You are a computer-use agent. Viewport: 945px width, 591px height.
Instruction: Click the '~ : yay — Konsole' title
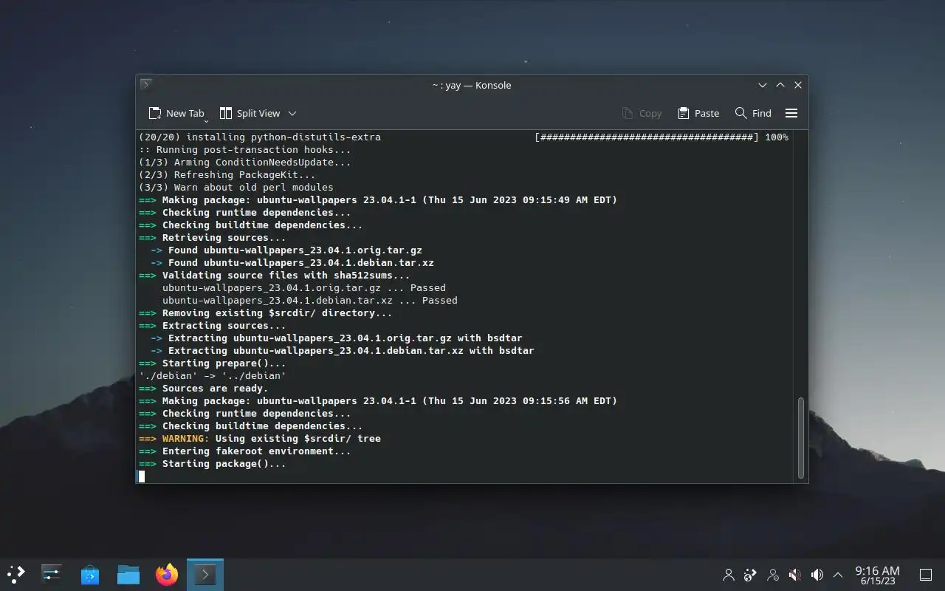(x=472, y=85)
